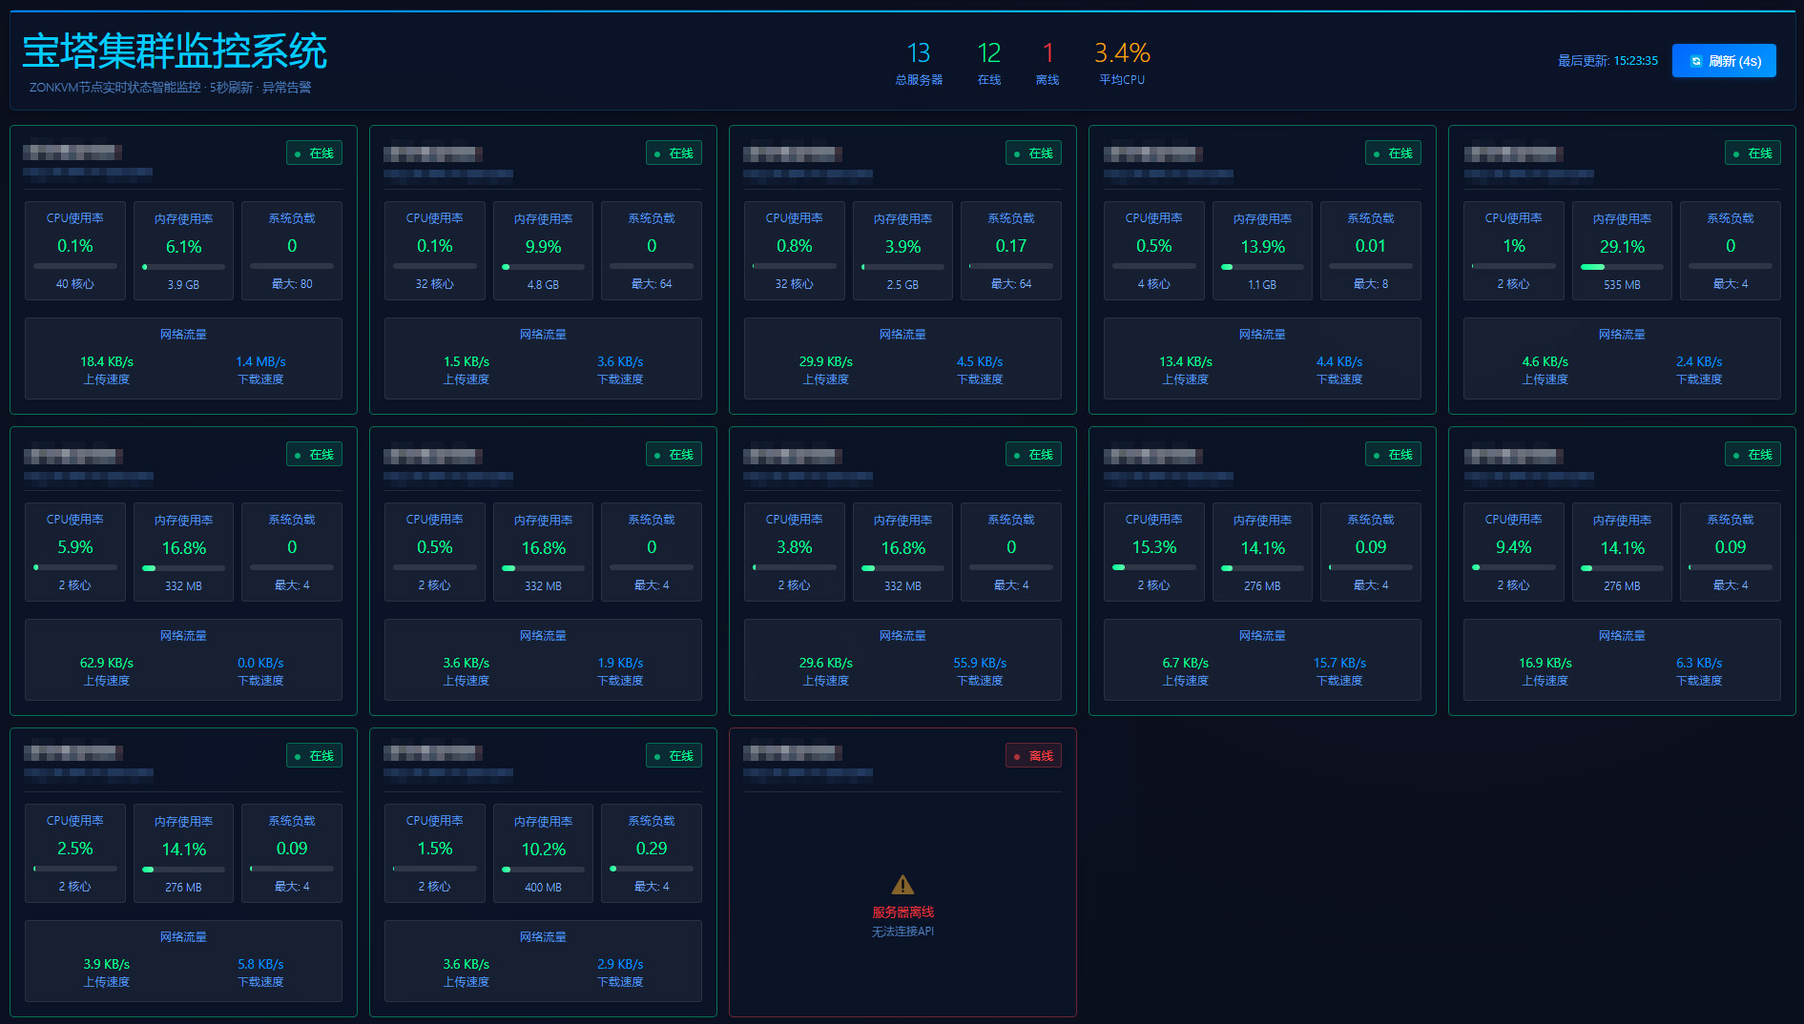Click the progress bar under 15.3% CPU usage

pyautogui.click(x=1153, y=567)
